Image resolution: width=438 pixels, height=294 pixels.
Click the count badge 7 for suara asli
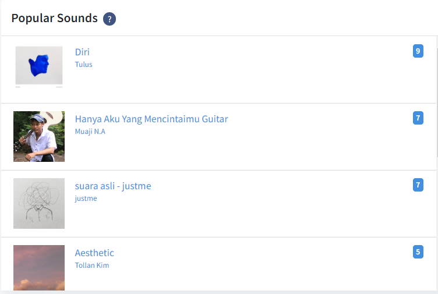[x=418, y=185]
